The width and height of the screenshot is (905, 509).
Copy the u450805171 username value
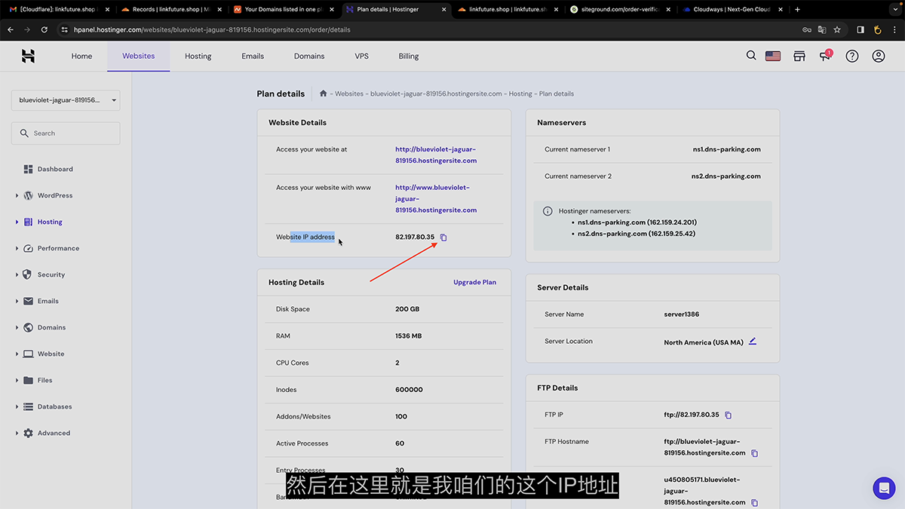tap(755, 503)
